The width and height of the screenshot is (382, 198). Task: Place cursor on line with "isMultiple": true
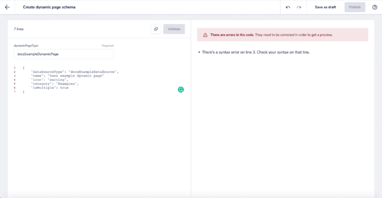(50, 88)
